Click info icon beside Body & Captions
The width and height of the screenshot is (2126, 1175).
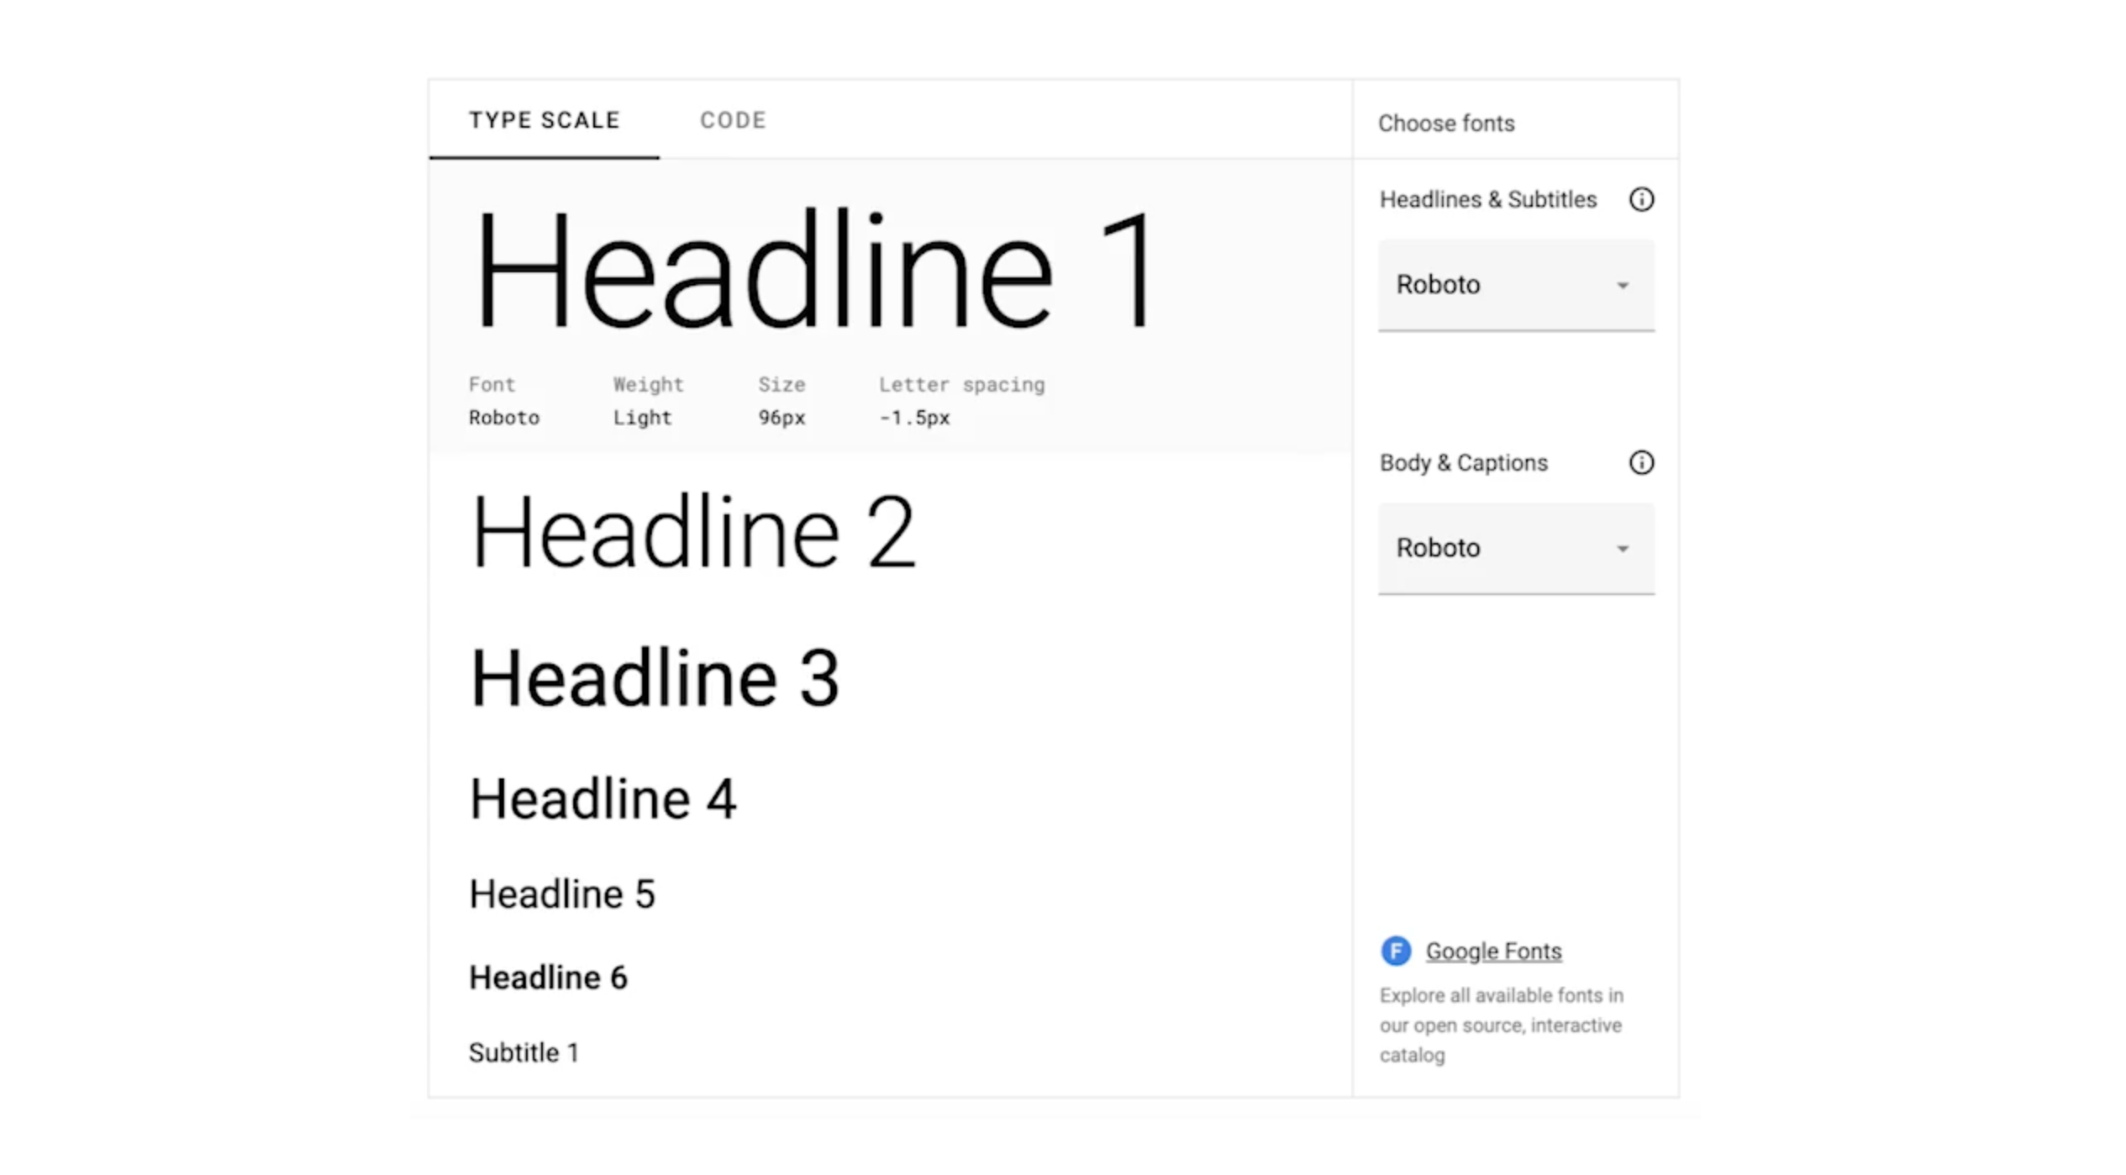(1640, 462)
